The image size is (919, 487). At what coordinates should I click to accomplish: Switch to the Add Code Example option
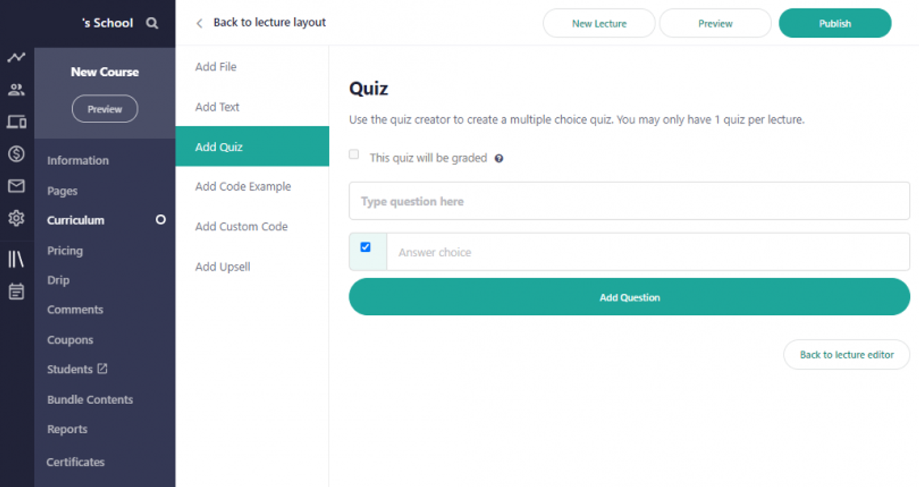(243, 186)
